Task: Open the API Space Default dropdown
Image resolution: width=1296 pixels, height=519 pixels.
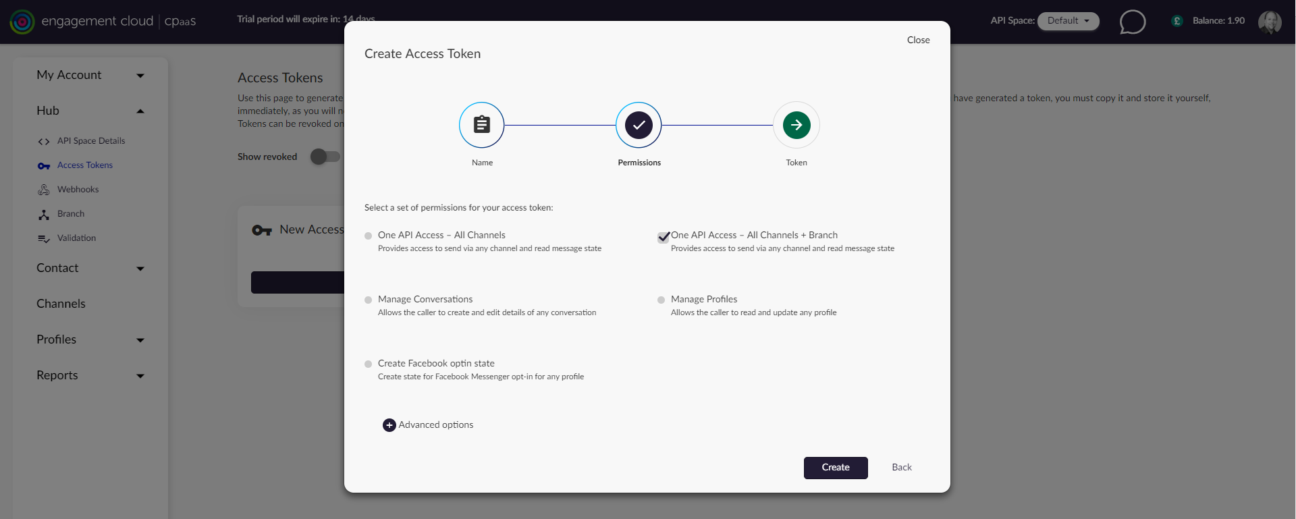Action: pyautogui.click(x=1069, y=21)
